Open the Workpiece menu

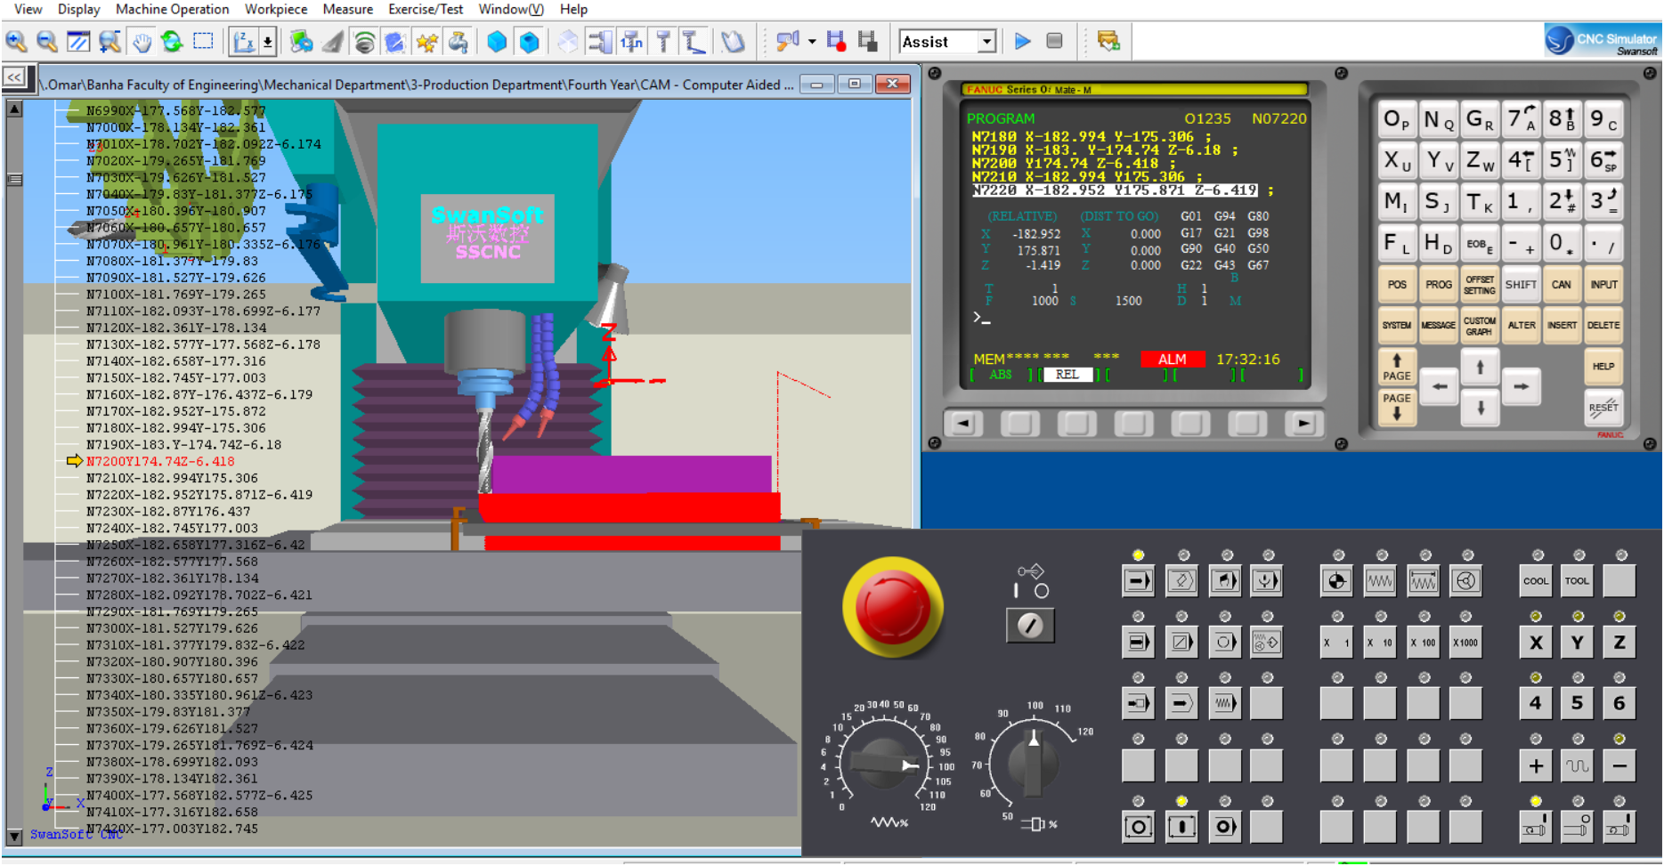pos(276,9)
